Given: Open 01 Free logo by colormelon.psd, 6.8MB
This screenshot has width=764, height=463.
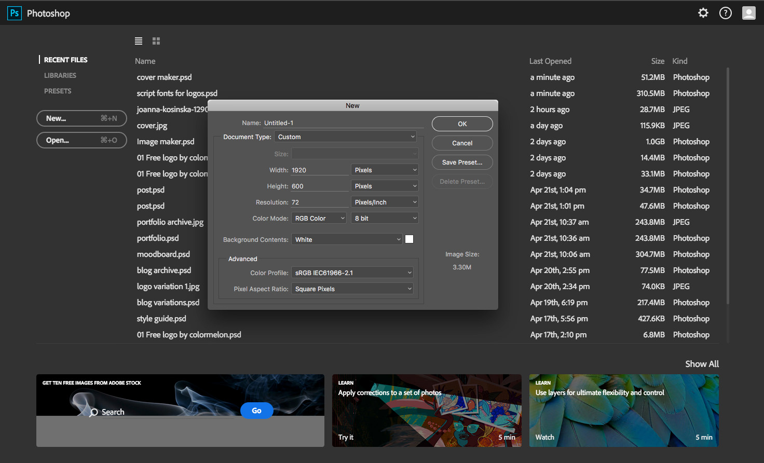Looking at the screenshot, I should click(189, 335).
